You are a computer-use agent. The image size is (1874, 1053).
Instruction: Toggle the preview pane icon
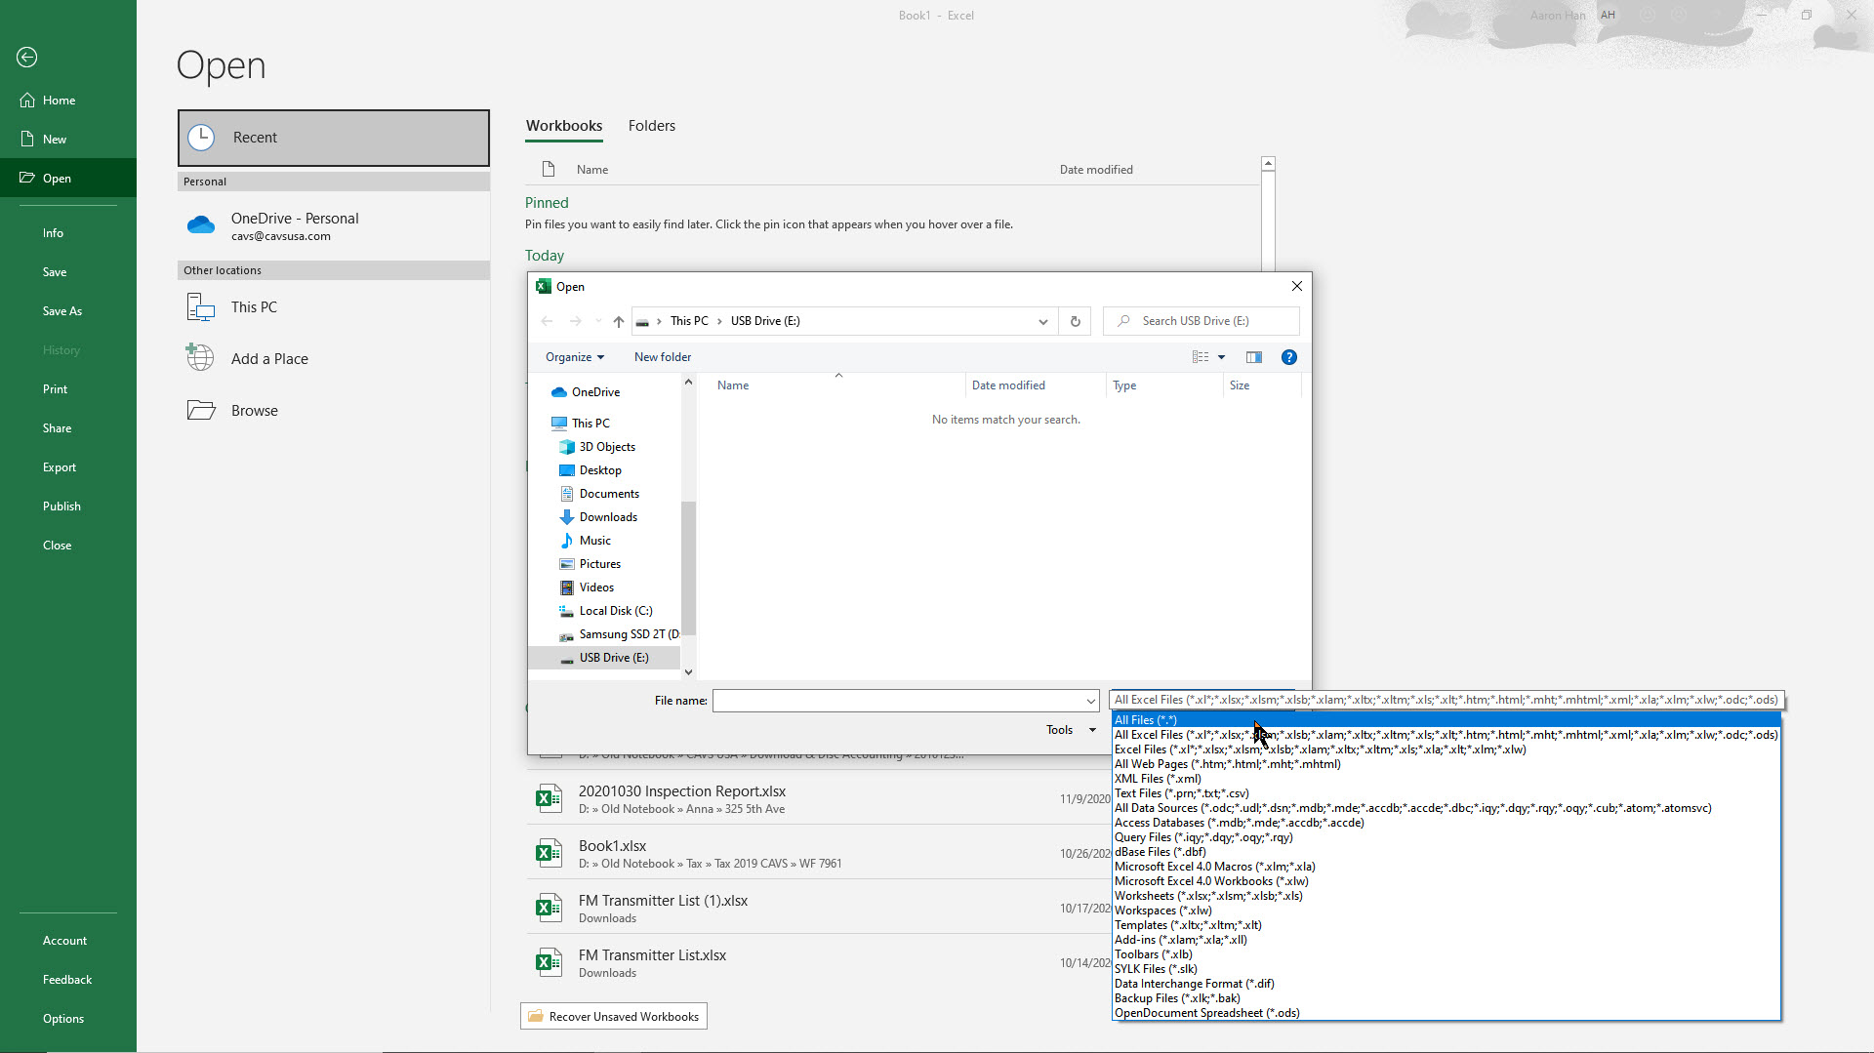1254,357
